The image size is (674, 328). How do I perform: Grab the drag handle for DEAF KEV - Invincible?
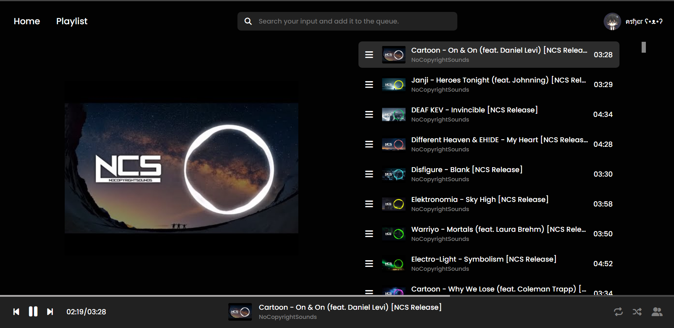(369, 114)
